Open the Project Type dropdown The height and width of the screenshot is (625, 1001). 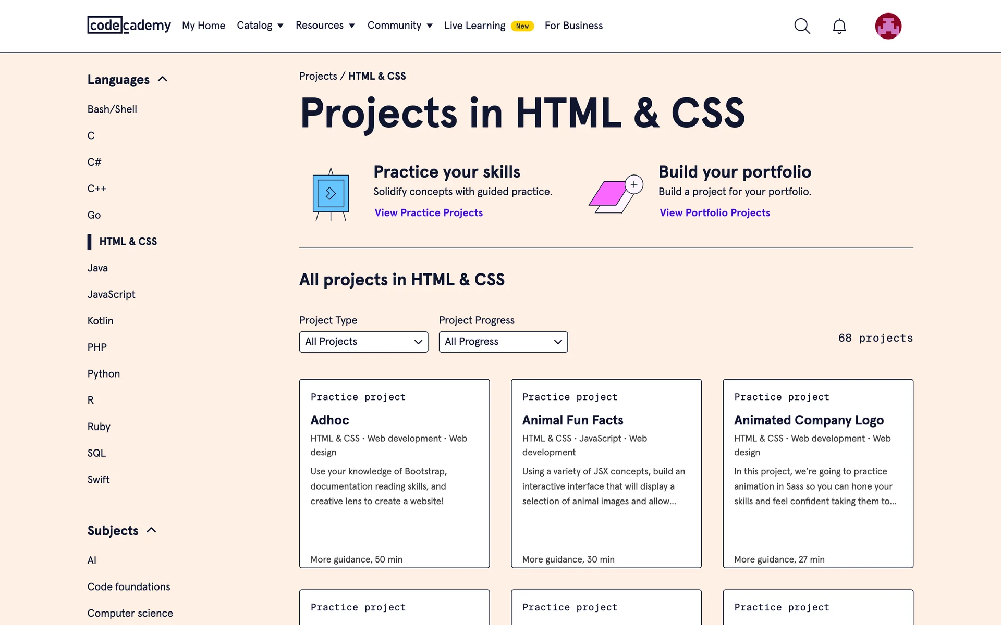363,342
